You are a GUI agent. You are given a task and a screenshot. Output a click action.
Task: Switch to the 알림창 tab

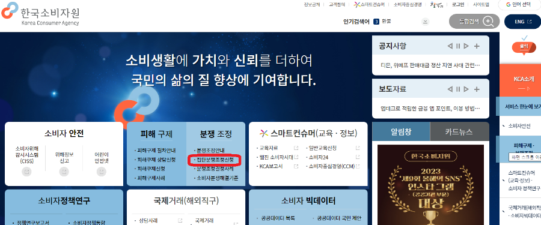tap(401, 131)
